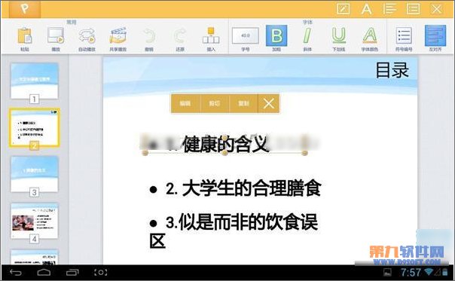
Task: Toggle Bold (加粗) formatting
Action: pyautogui.click(x=276, y=35)
